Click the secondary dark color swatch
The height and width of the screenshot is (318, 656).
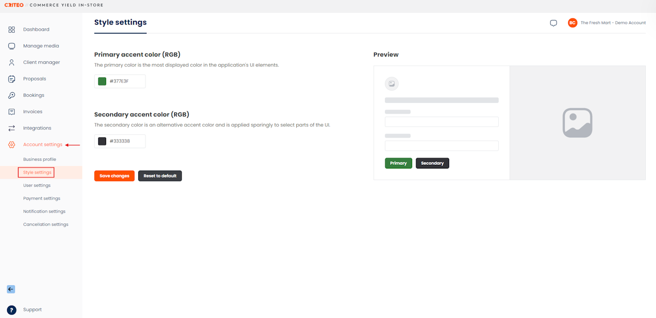coord(102,141)
